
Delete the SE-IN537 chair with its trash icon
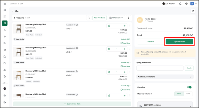coord(109,72)
